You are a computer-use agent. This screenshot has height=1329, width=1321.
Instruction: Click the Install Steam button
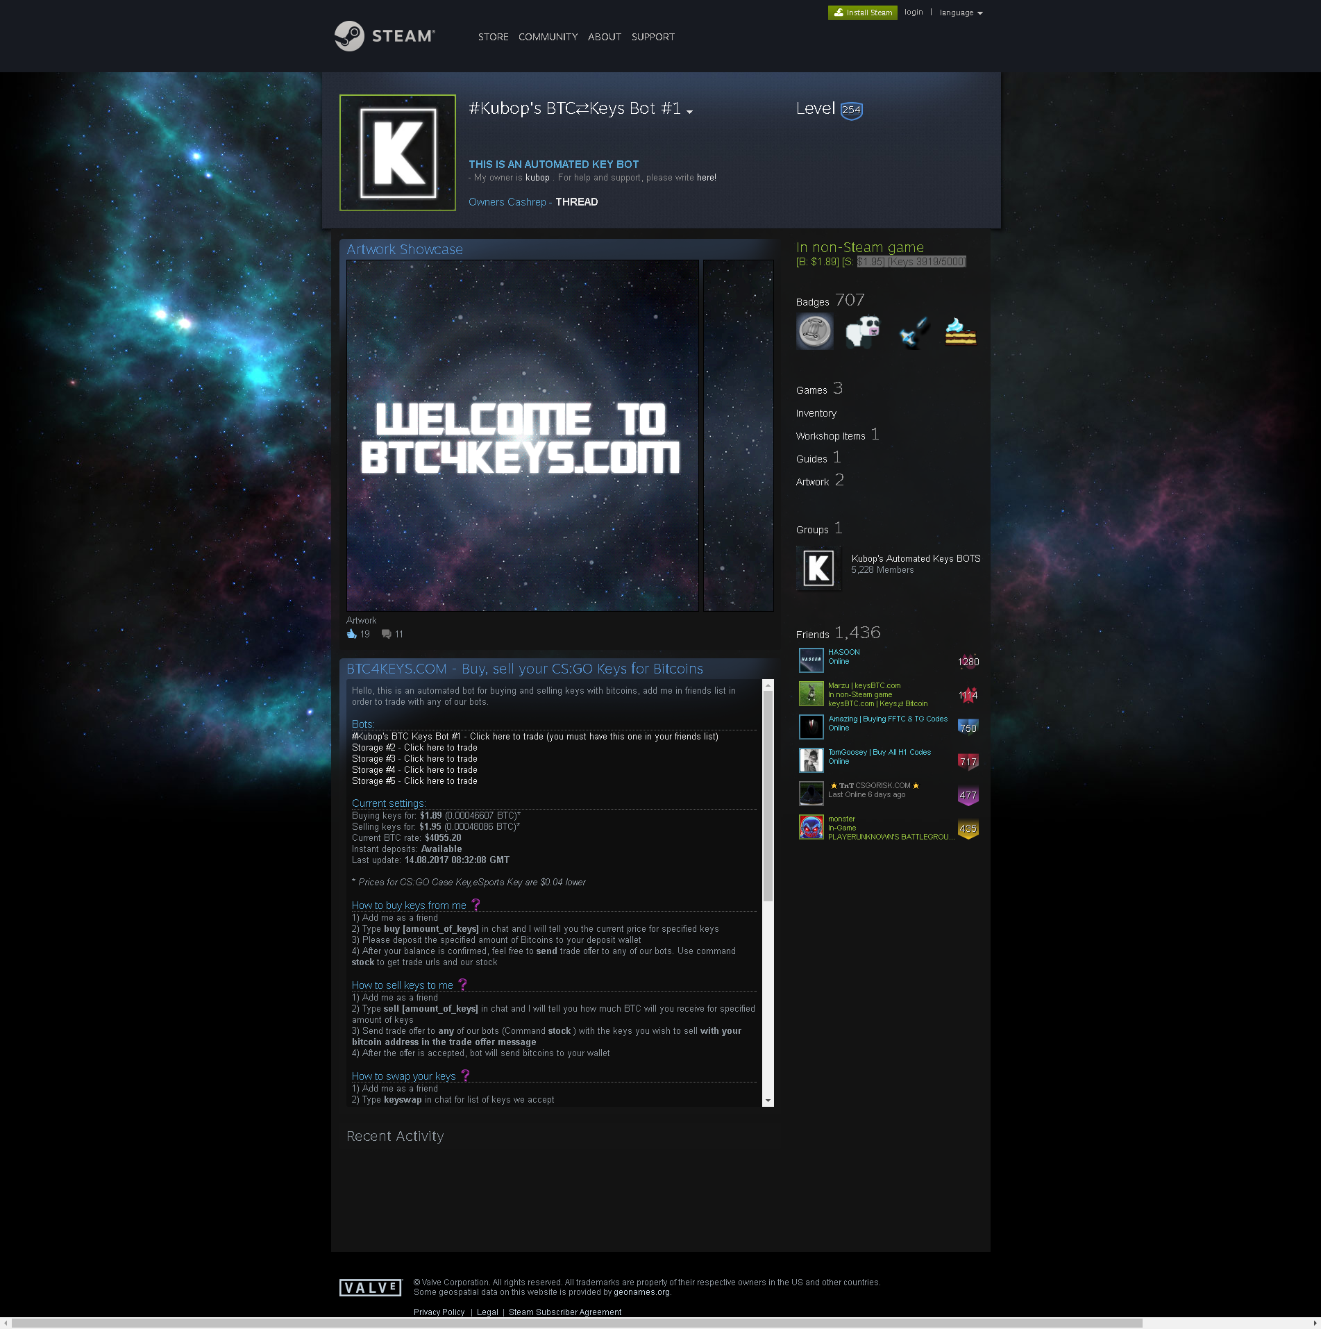[862, 12]
